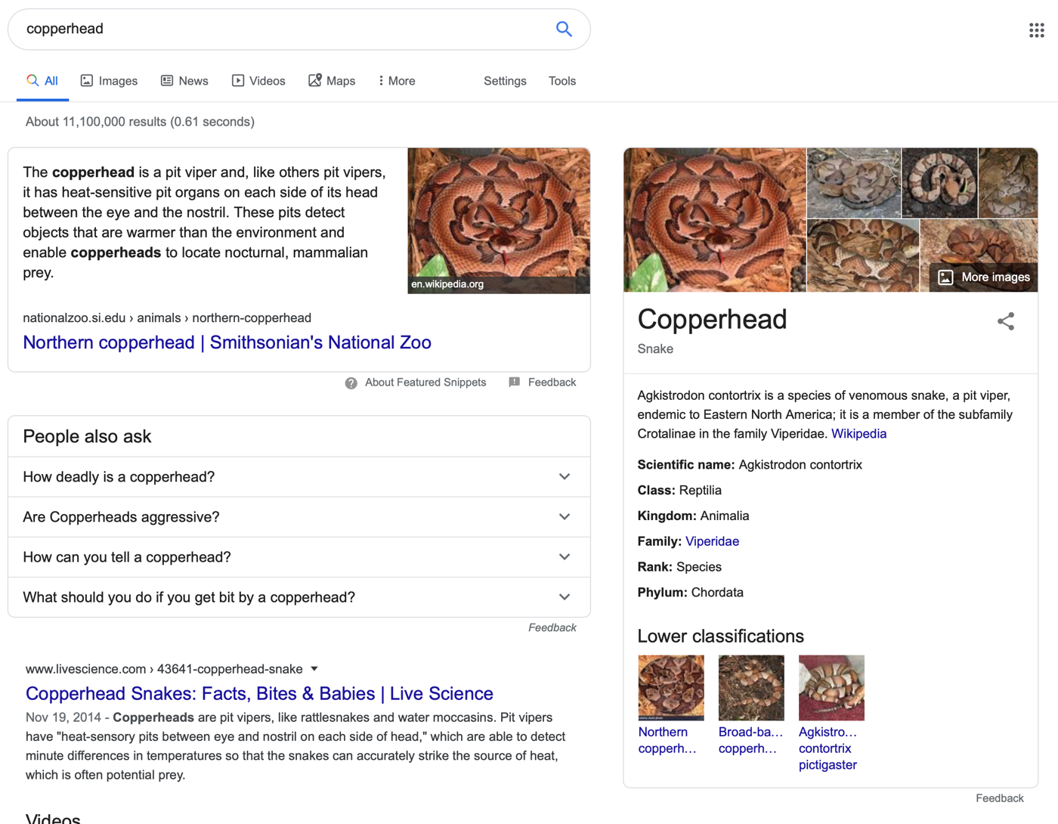
Task: Click Feedback link under featured snippet
Action: coord(552,383)
